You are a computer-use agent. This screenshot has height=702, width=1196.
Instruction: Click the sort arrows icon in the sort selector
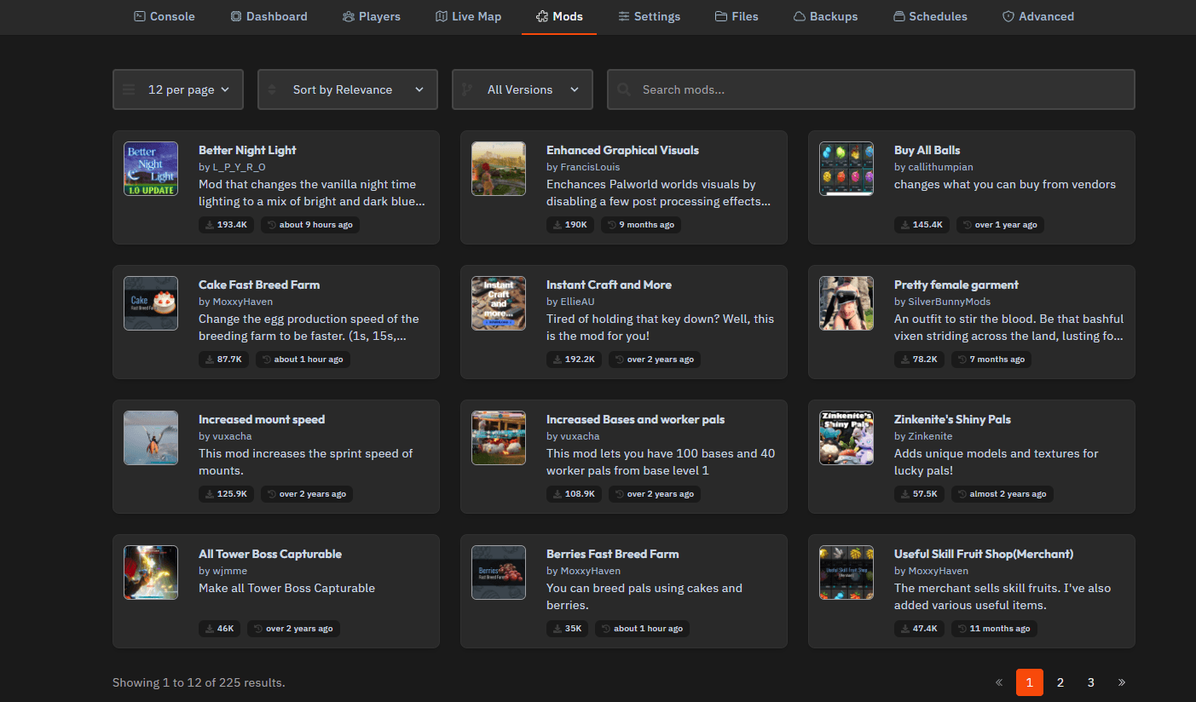[273, 89]
